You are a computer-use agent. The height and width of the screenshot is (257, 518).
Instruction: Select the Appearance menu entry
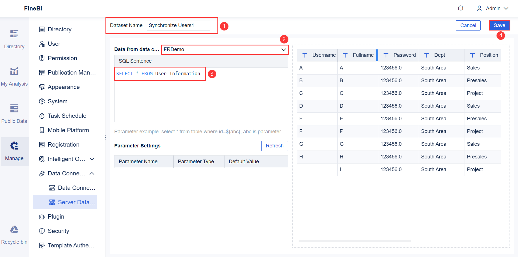point(64,87)
